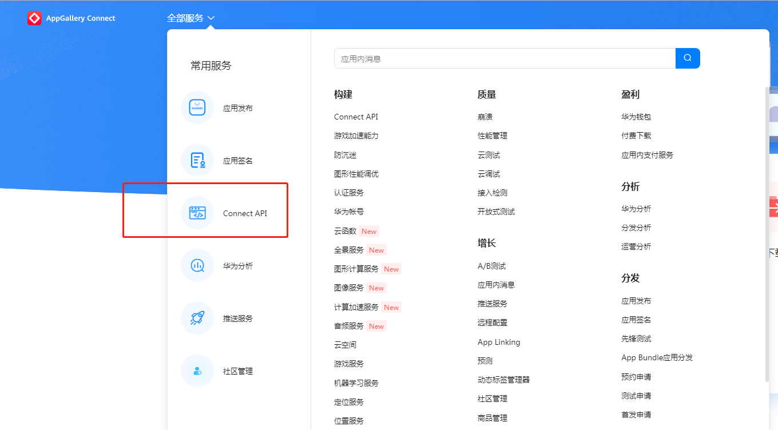Open 预约申请 link
The width and height of the screenshot is (778, 430).
(x=636, y=377)
